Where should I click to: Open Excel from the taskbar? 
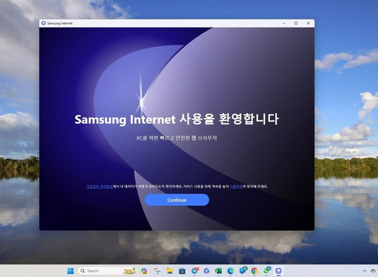click(219, 271)
